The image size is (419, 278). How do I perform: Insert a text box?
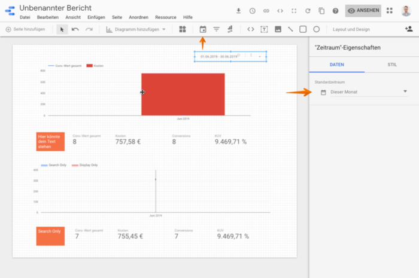(264, 29)
